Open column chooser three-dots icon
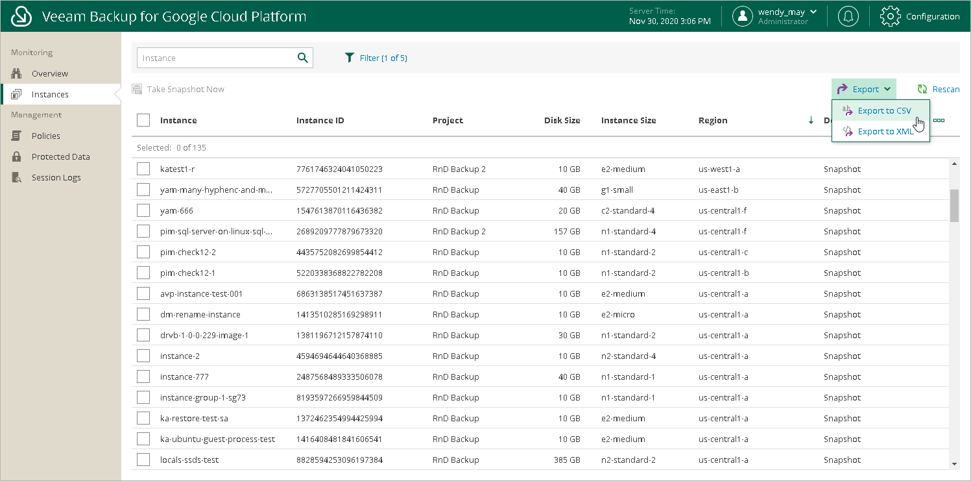971x481 pixels. click(939, 120)
